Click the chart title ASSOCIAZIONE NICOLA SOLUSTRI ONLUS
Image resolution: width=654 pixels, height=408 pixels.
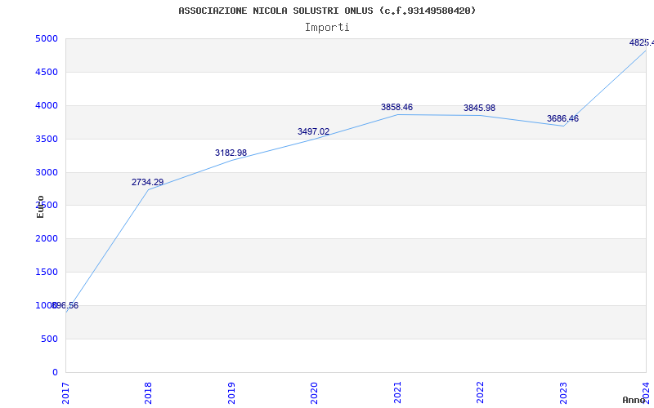[327, 11]
